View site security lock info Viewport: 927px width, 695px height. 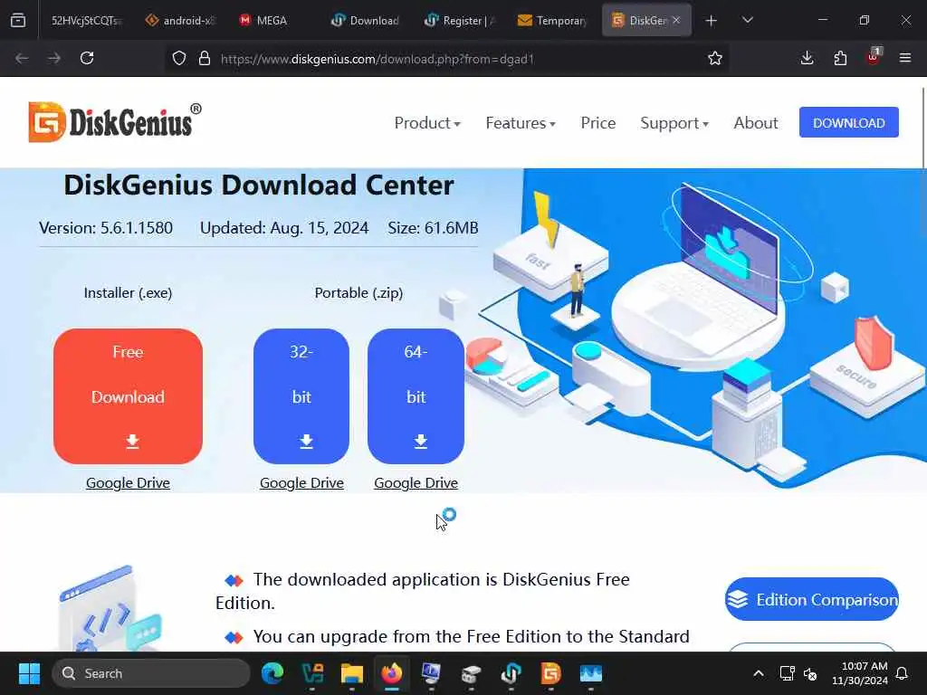point(205,58)
